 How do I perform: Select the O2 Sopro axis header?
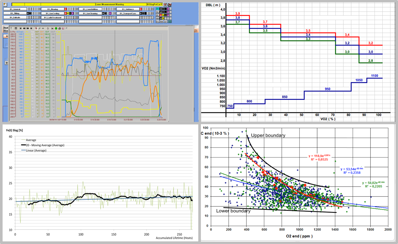pyautogui.click(x=20, y=32)
